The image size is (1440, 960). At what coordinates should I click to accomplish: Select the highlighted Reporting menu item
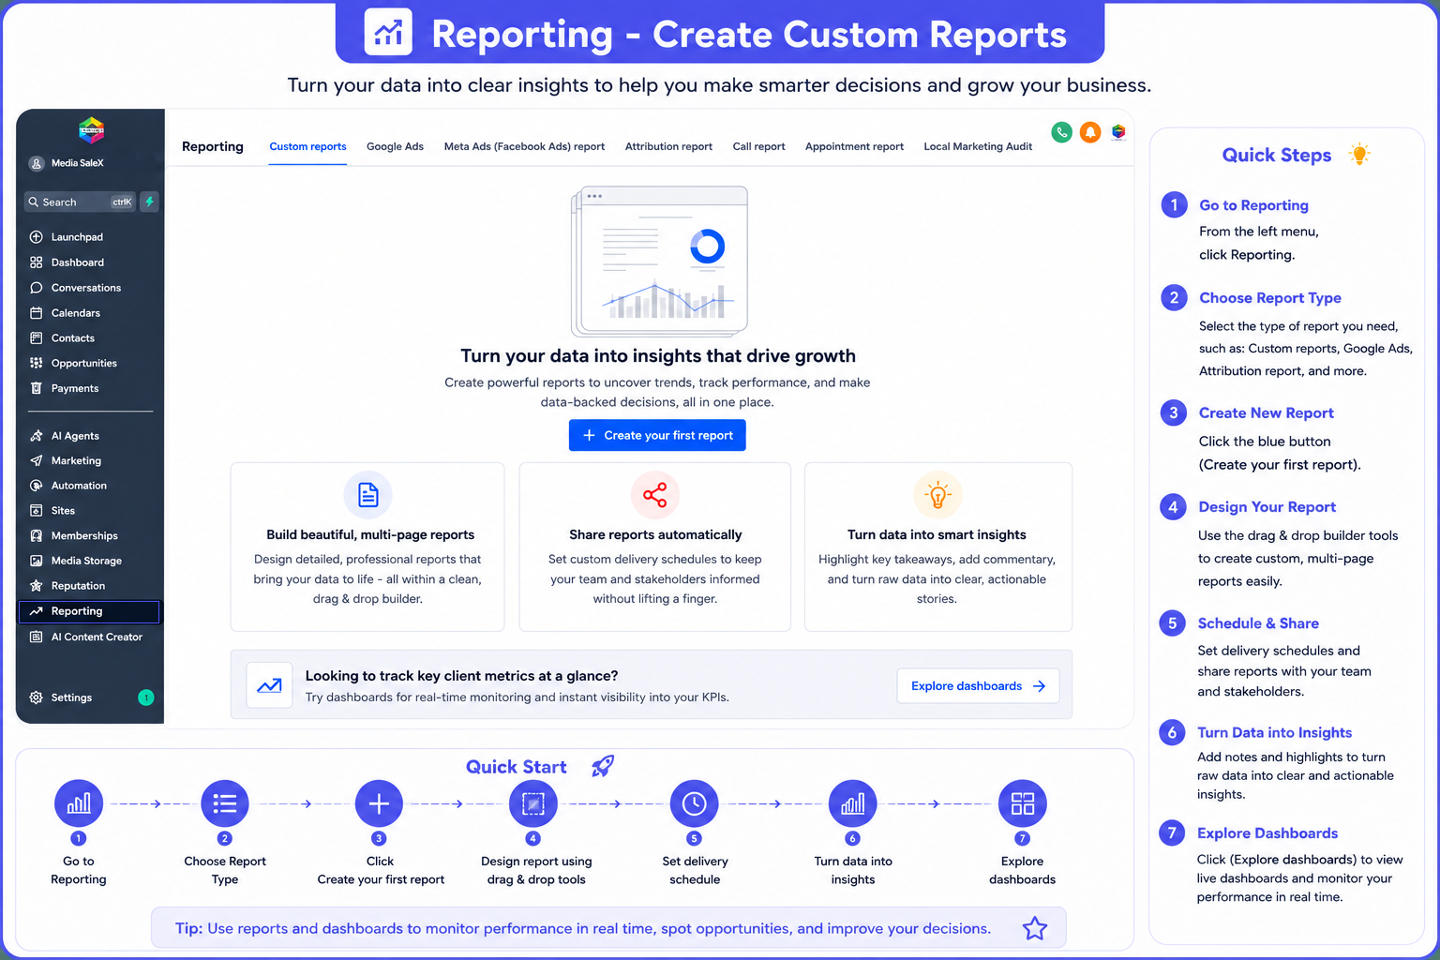tap(89, 611)
